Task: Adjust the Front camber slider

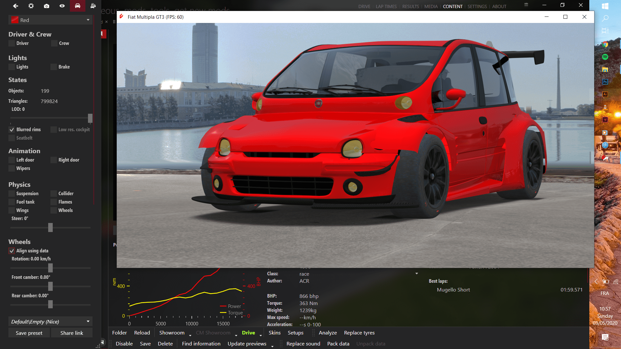Action: (x=50, y=286)
